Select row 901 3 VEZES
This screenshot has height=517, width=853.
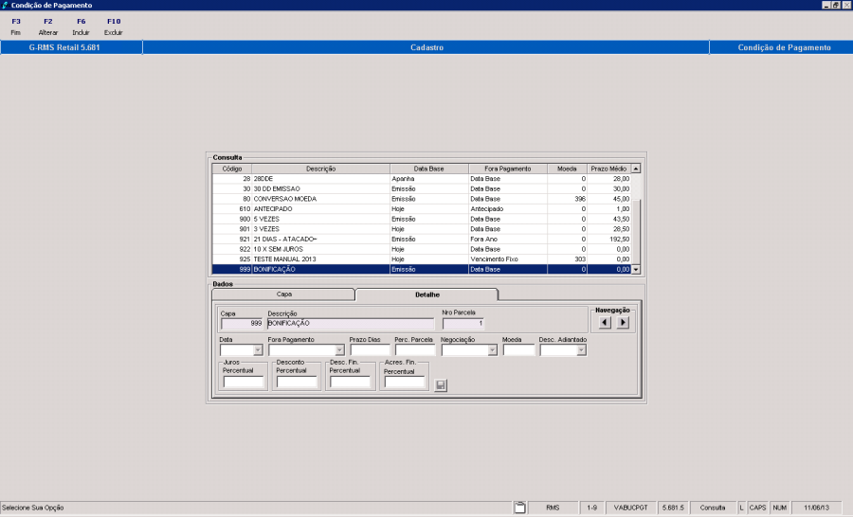[x=422, y=229]
